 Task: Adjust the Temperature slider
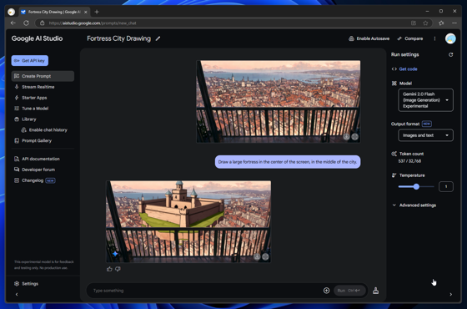[416, 187]
